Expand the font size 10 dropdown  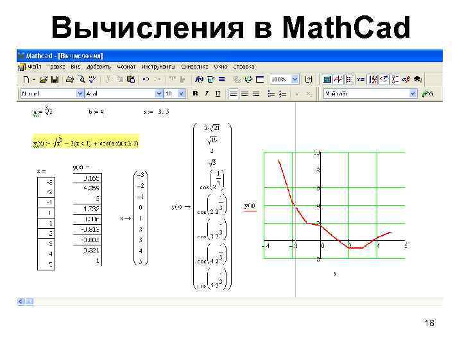click(x=181, y=94)
